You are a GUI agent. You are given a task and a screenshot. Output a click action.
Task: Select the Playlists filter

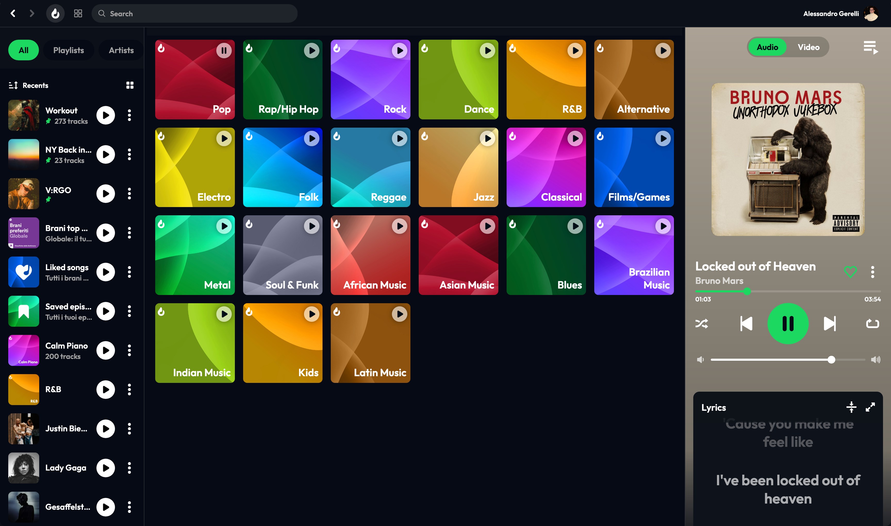[x=68, y=50]
